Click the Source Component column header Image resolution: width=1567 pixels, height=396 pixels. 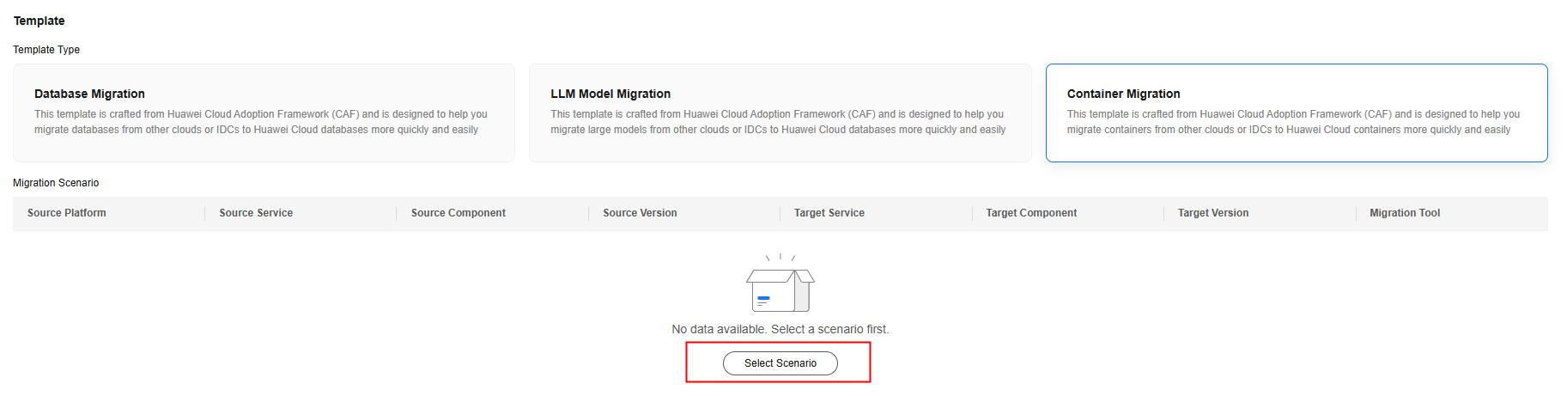pos(459,213)
